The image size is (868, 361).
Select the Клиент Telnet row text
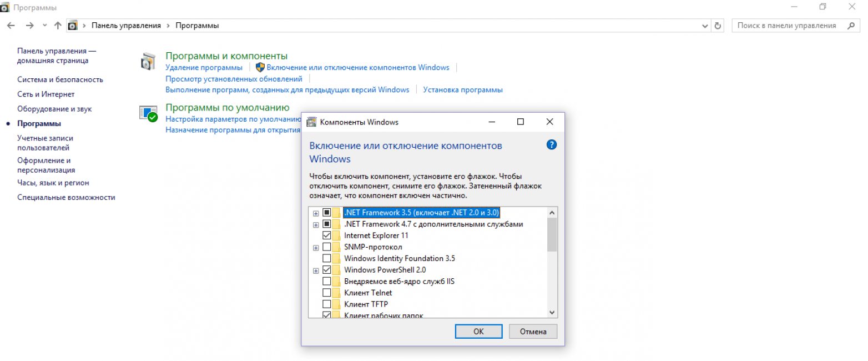[x=368, y=293]
